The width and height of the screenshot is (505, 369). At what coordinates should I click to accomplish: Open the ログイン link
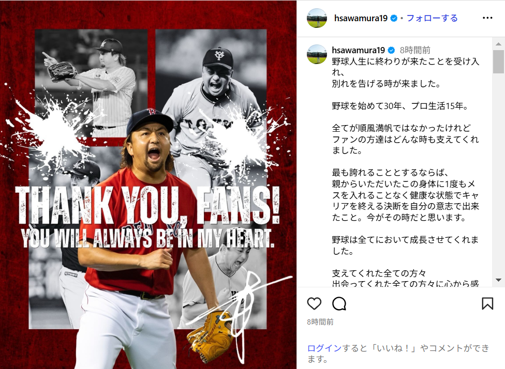click(x=324, y=348)
